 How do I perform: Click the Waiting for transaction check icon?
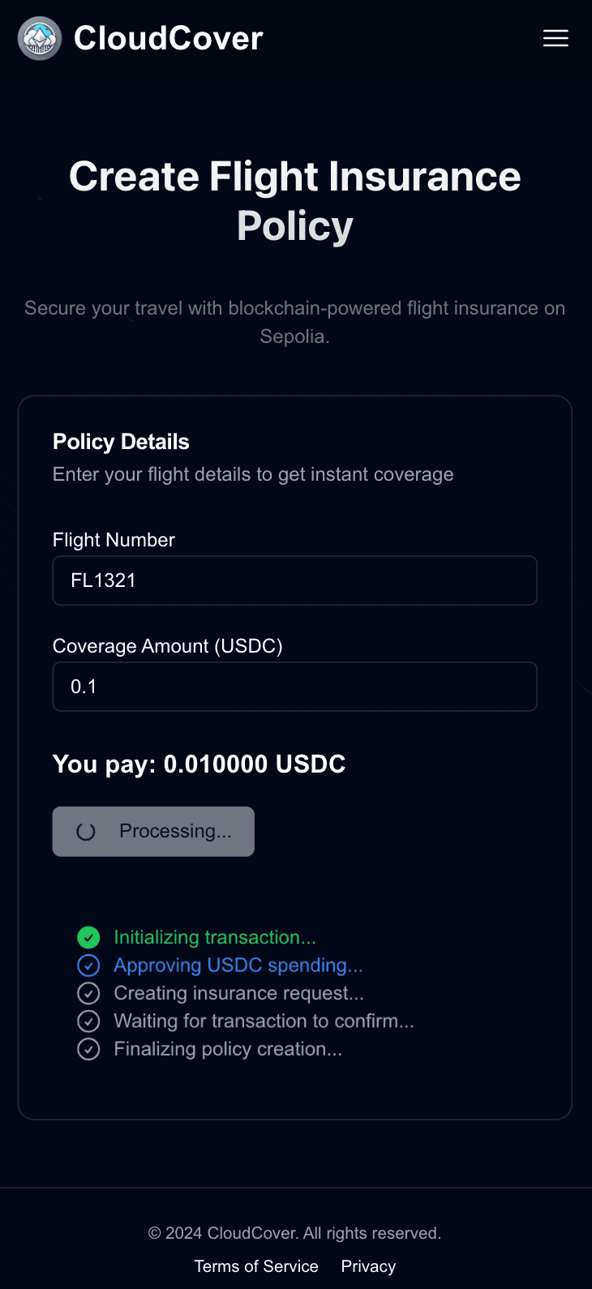[88, 1021]
